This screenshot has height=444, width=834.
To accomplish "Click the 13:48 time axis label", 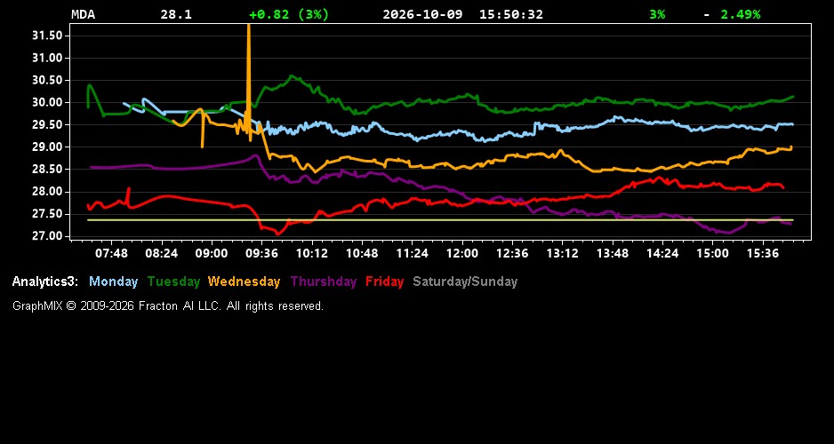I will click(613, 254).
